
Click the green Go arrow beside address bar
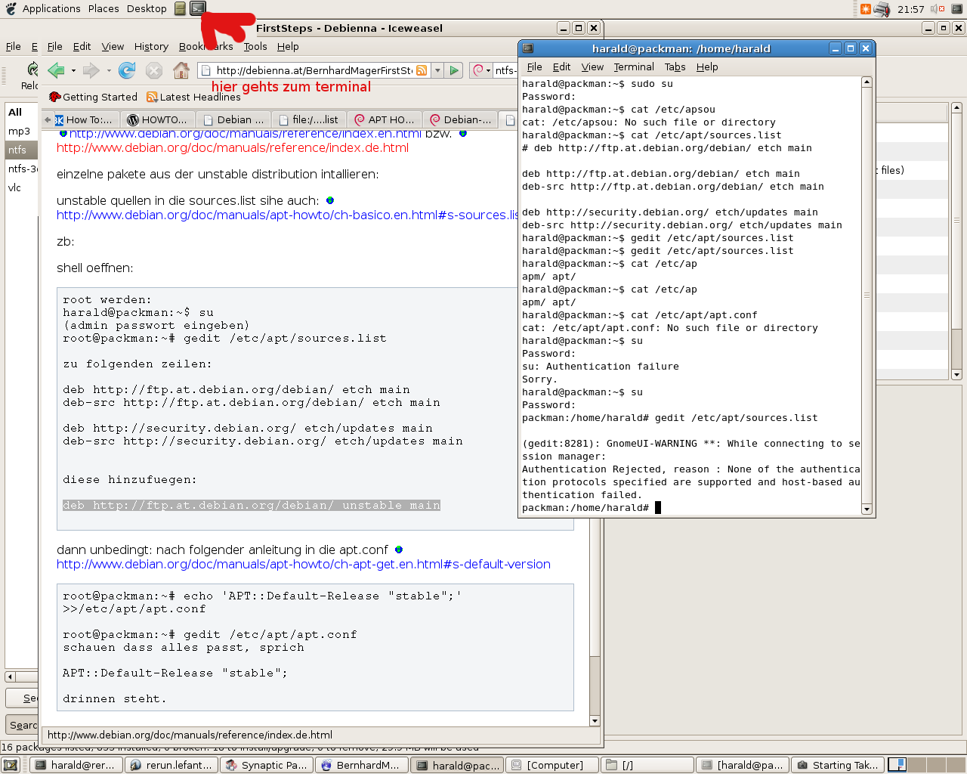point(454,70)
